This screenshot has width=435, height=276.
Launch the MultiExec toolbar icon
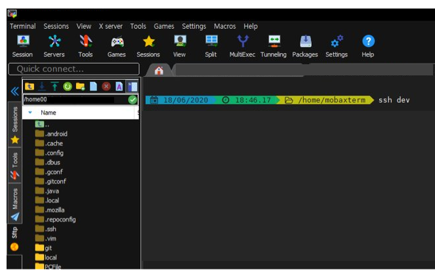[243, 47]
